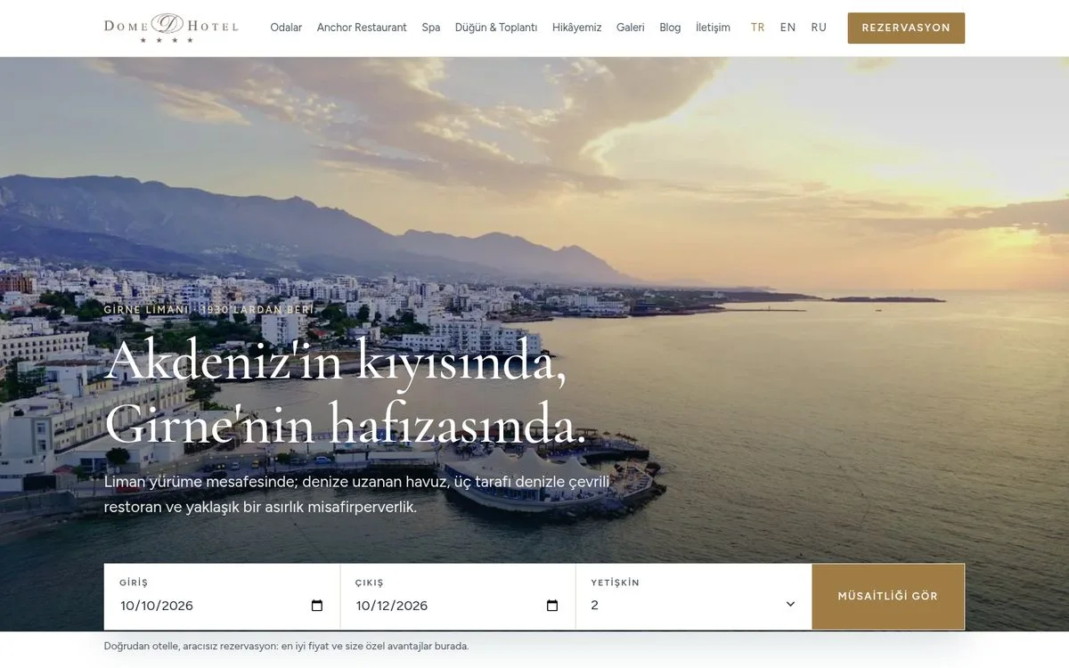Switch language to TR
The height and width of the screenshot is (668, 1069).
pos(758,28)
